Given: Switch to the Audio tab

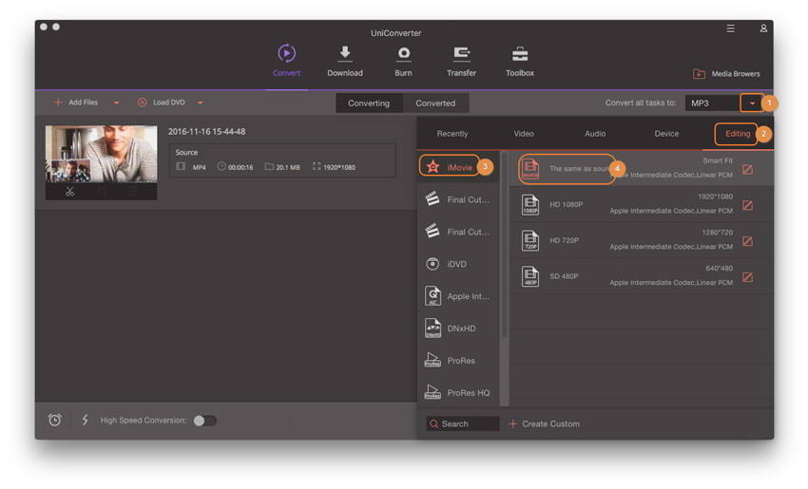Looking at the screenshot, I should [x=595, y=134].
